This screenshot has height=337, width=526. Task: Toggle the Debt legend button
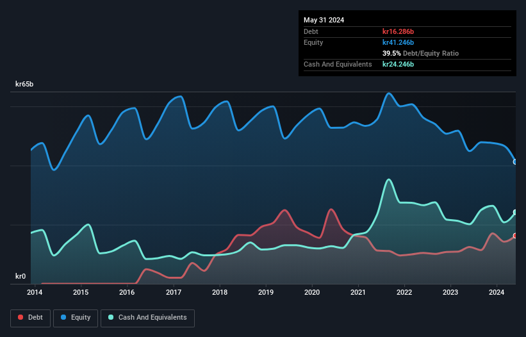coord(31,318)
